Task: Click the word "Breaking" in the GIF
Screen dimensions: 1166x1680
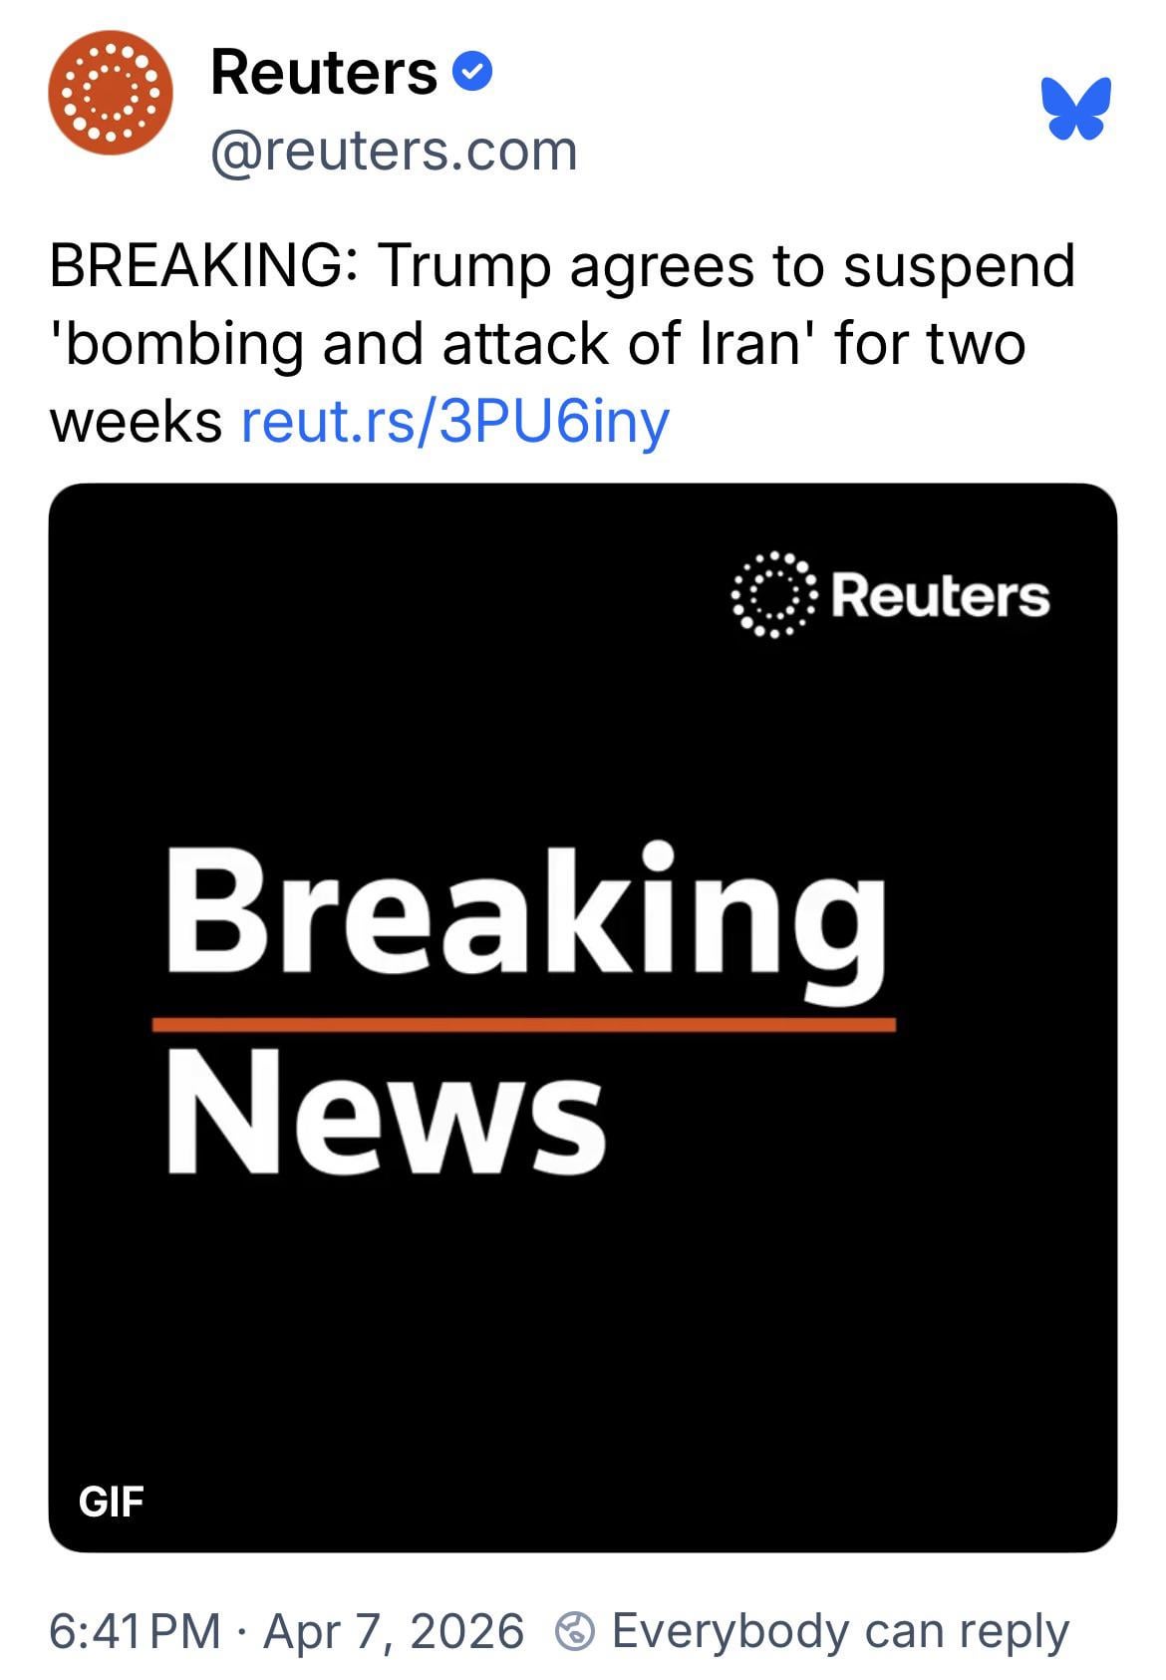Action: tap(525, 914)
